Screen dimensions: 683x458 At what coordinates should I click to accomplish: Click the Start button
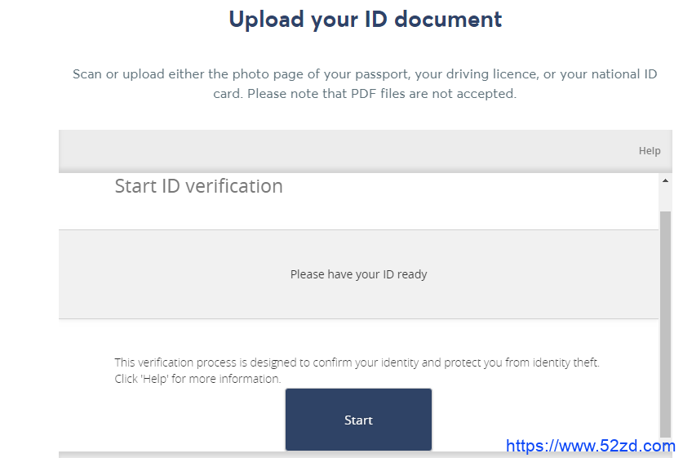[x=358, y=420]
